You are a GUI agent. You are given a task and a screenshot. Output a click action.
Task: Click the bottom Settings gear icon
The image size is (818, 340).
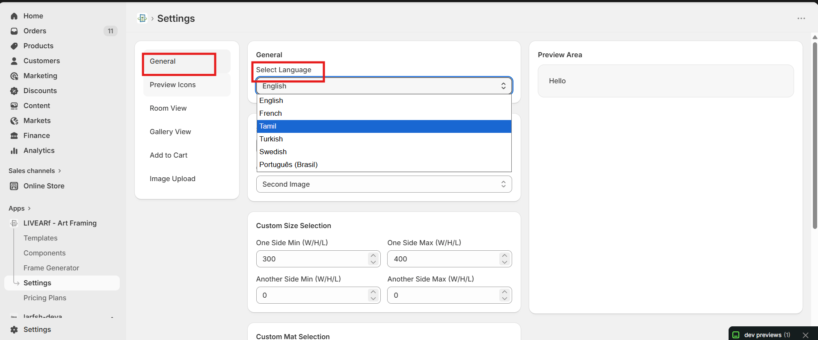14,330
